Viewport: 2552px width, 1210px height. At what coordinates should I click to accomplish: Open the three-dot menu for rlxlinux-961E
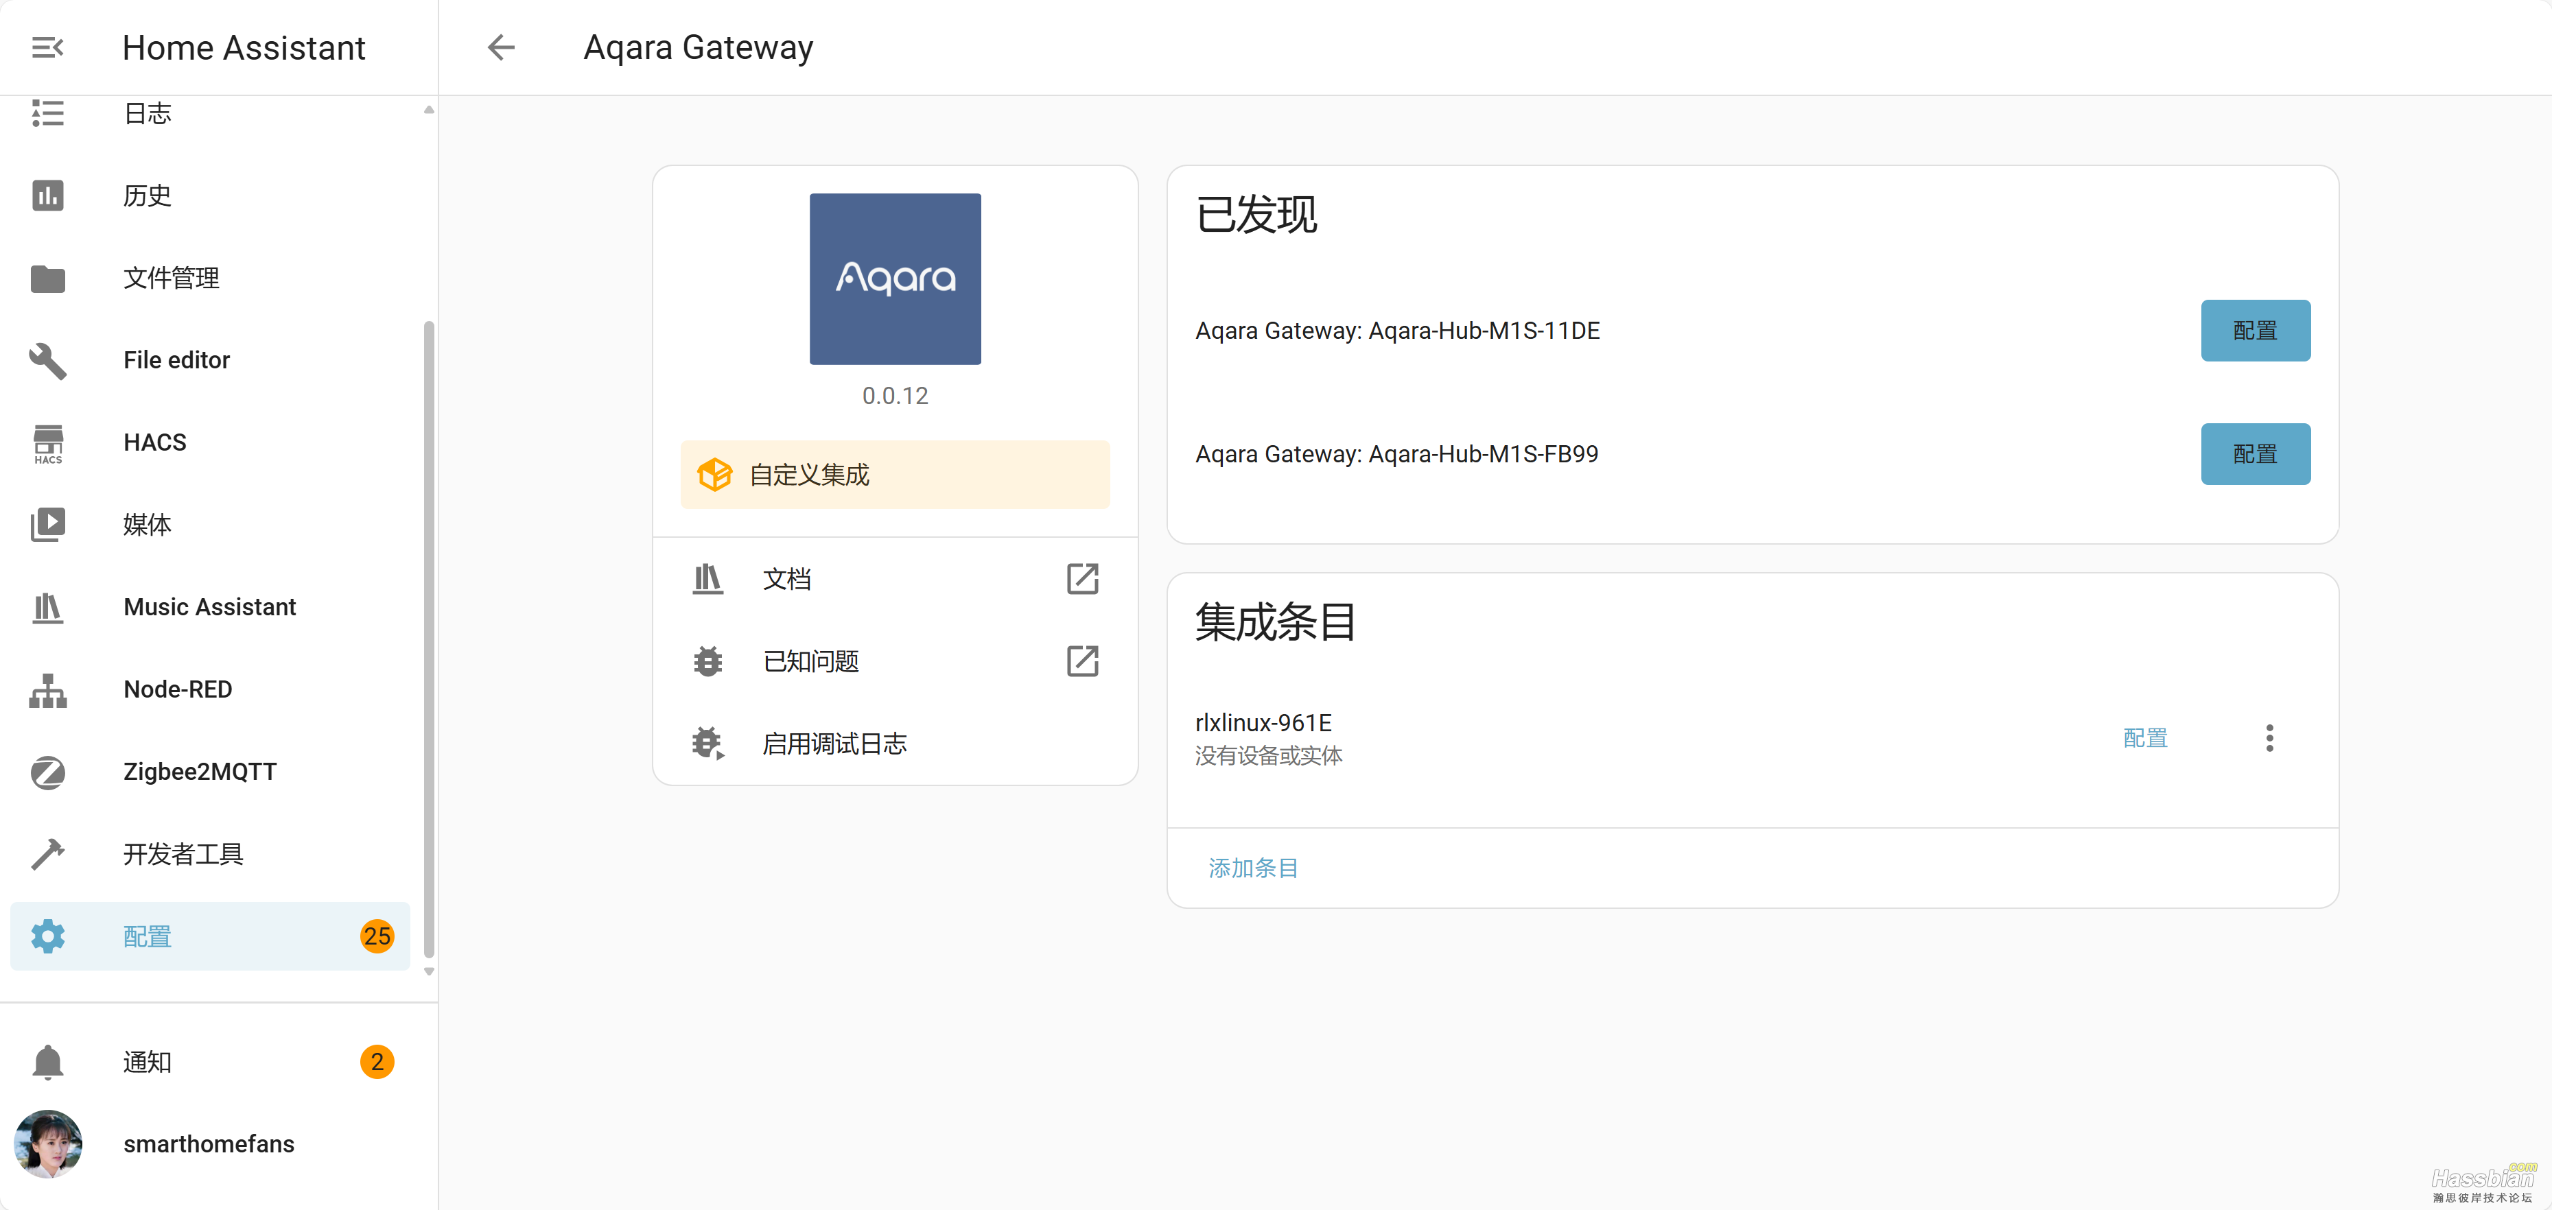2269,739
